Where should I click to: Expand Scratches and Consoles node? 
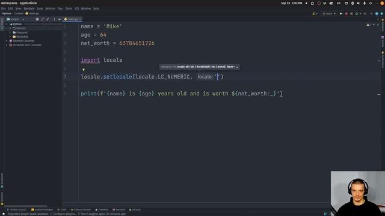click(x=7, y=45)
